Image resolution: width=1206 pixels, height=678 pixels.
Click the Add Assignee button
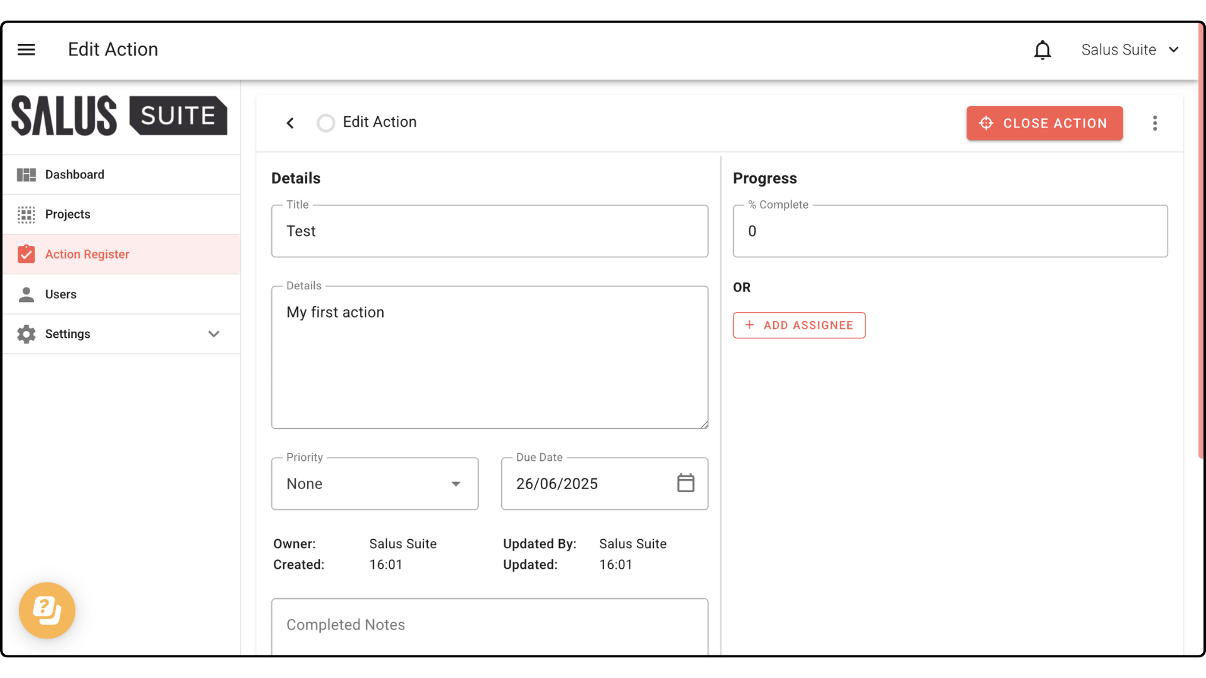(x=799, y=325)
